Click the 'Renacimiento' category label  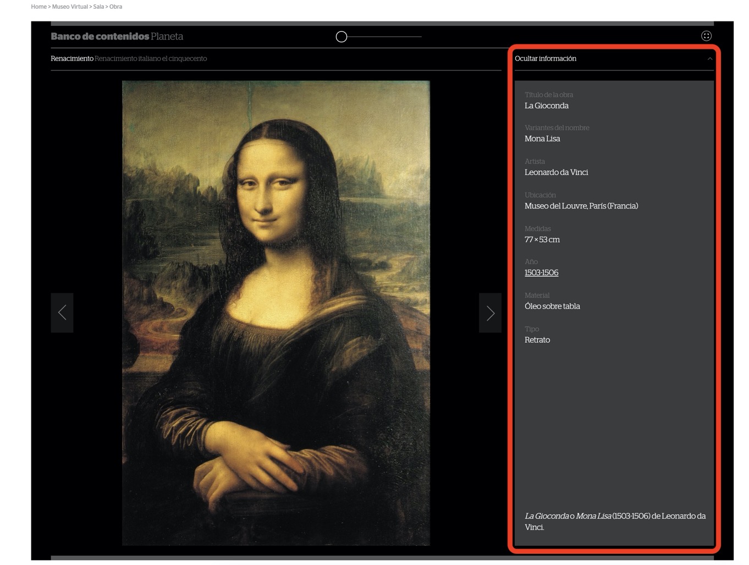(72, 58)
